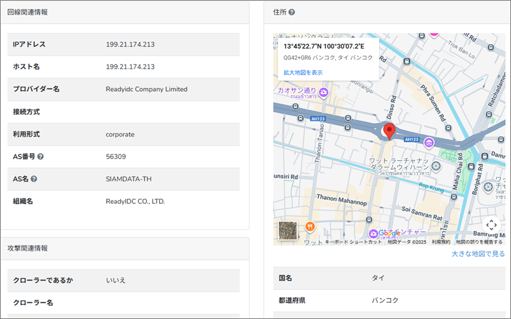
Task: Select the IP address value 199.21.174.213
Action: coord(130,45)
